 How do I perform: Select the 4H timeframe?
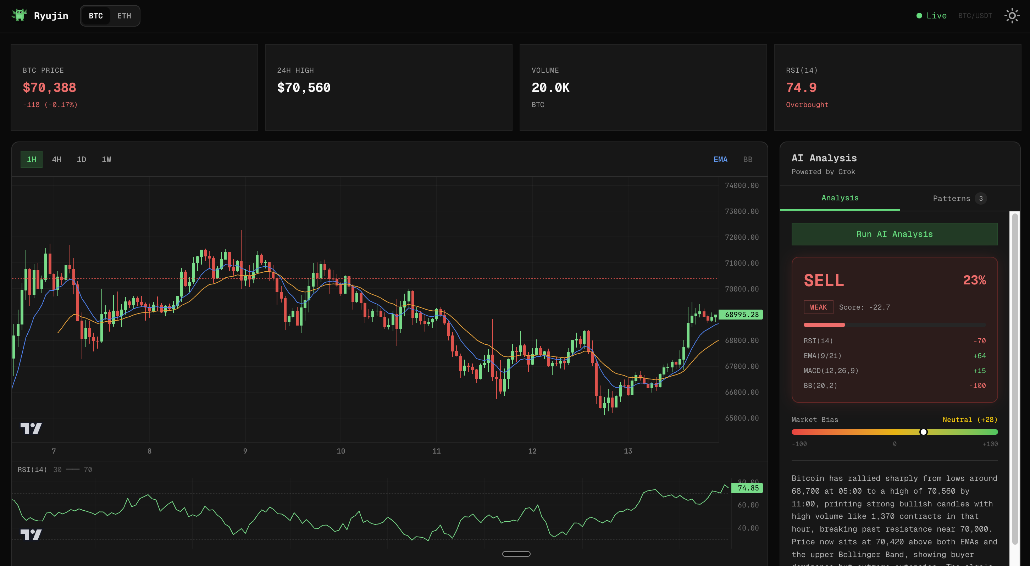point(56,160)
